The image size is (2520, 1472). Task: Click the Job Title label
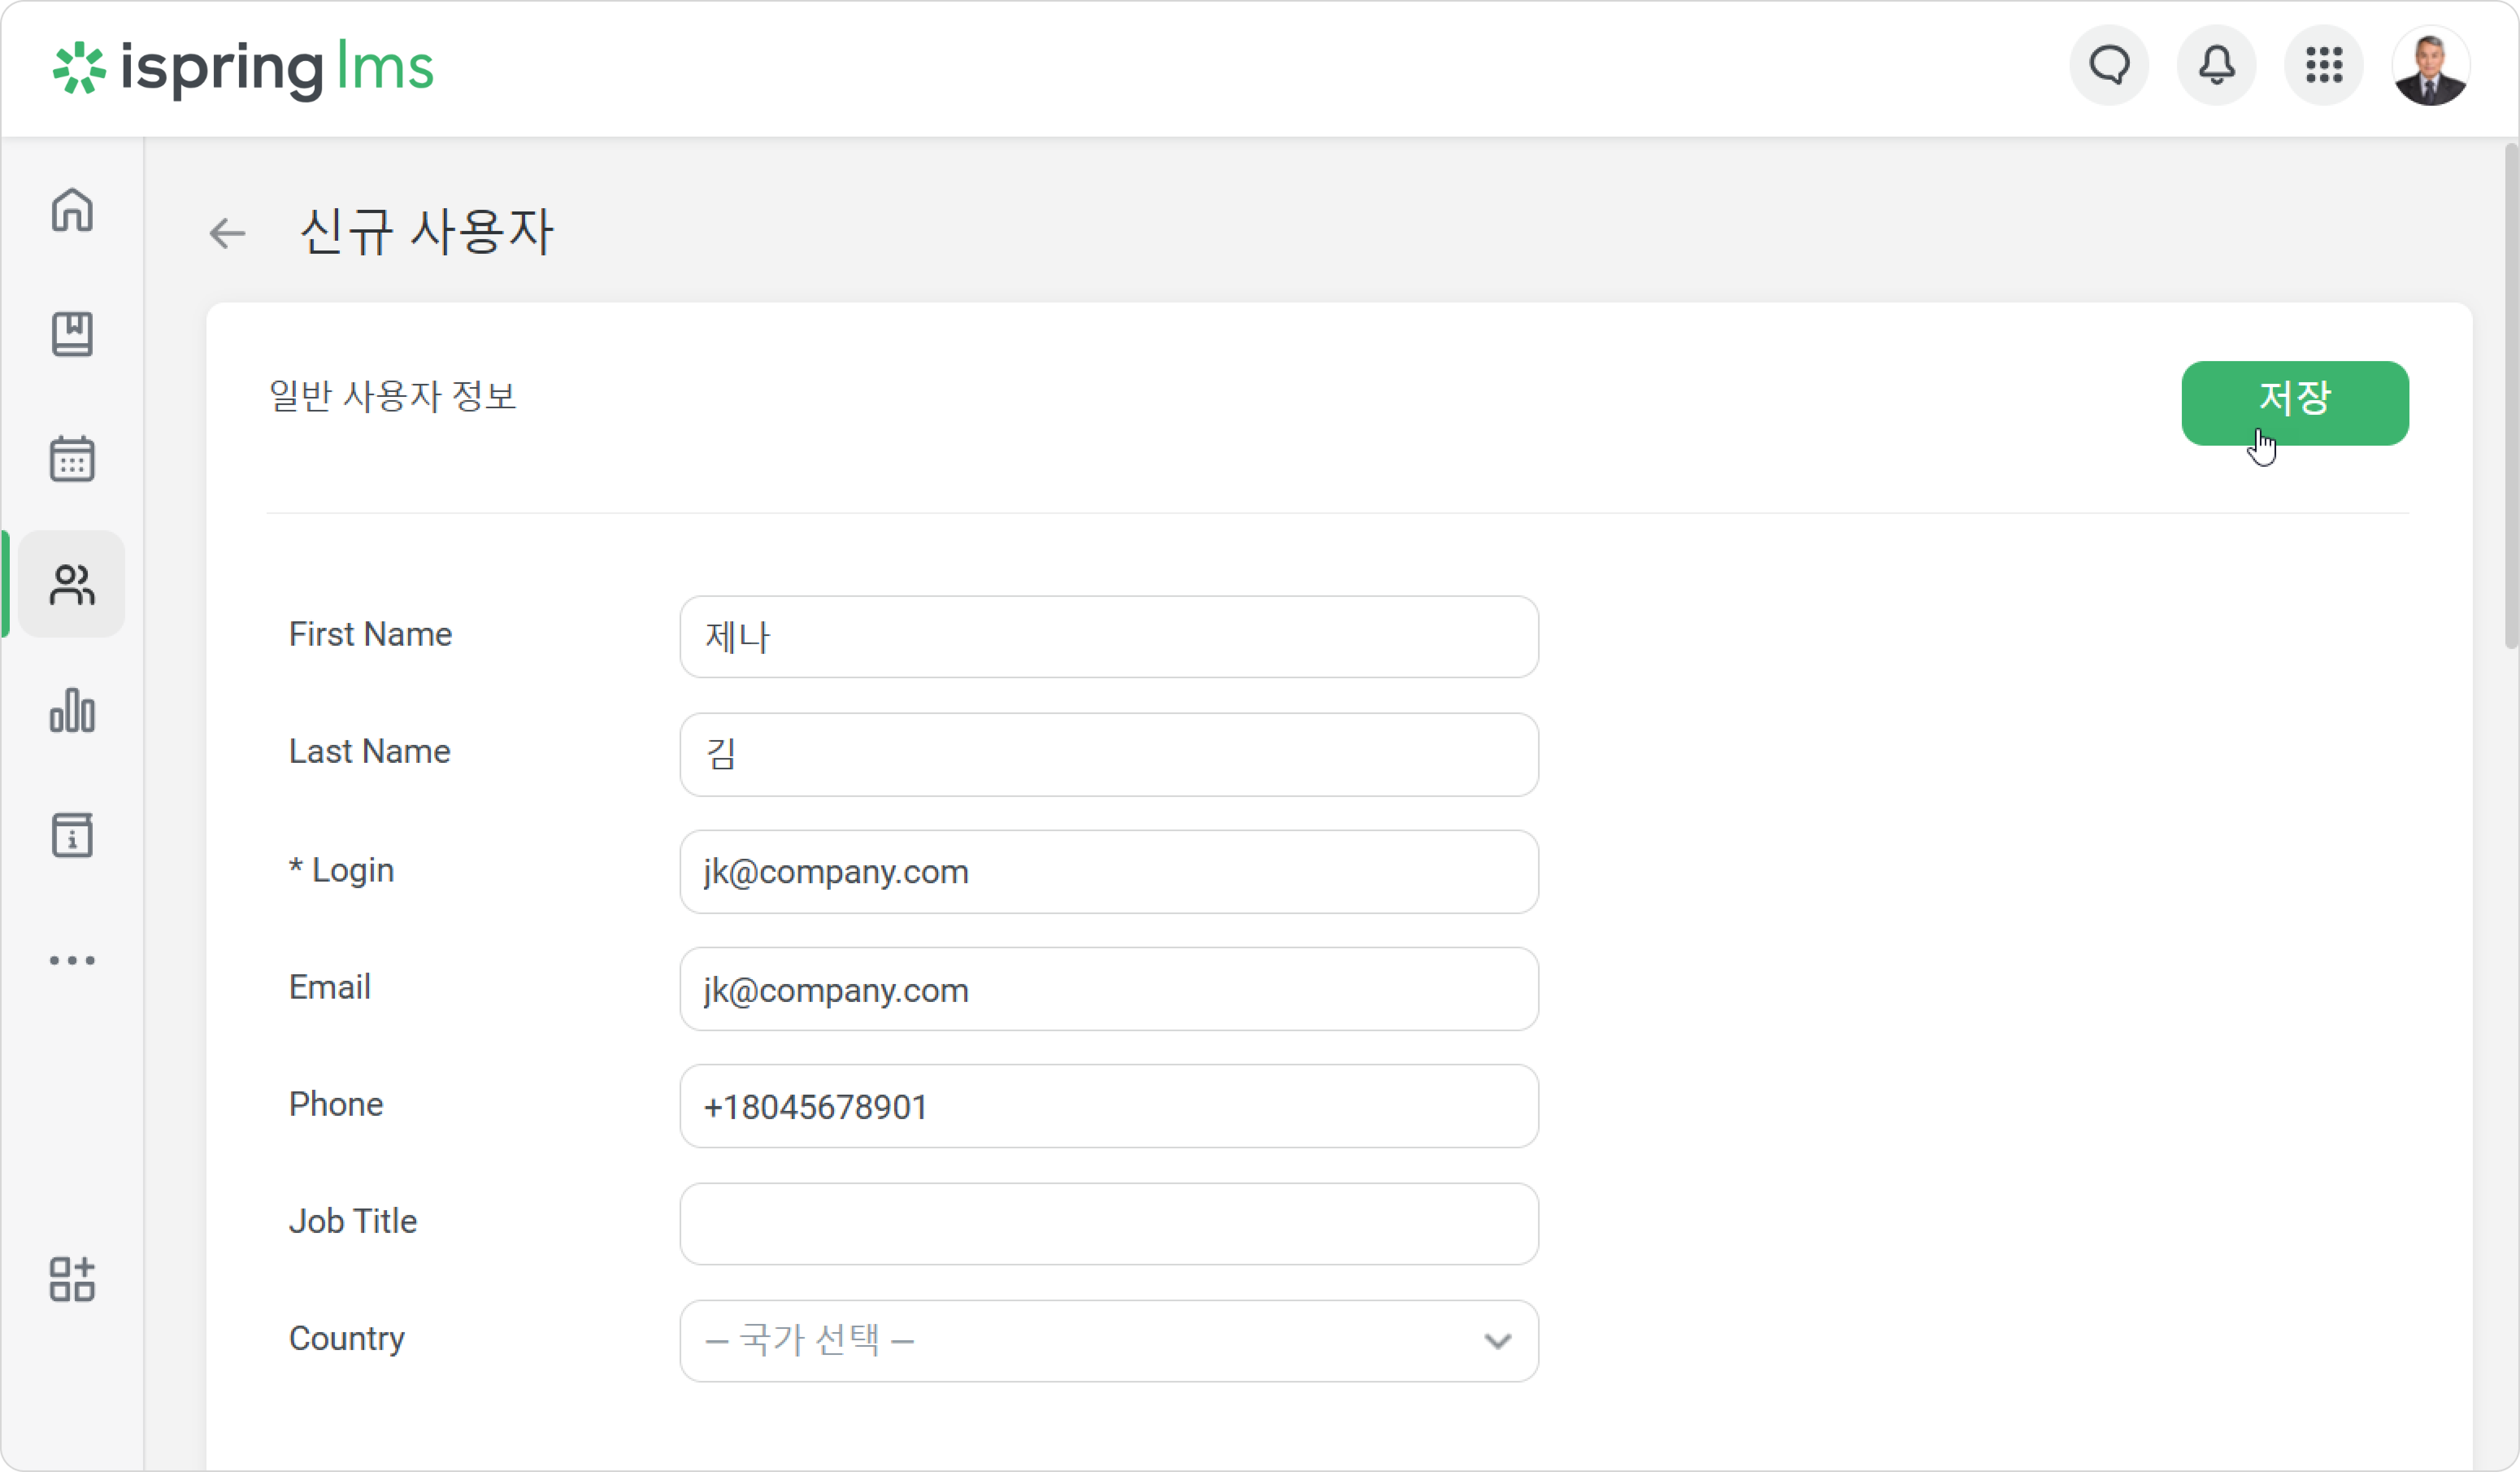[353, 1222]
